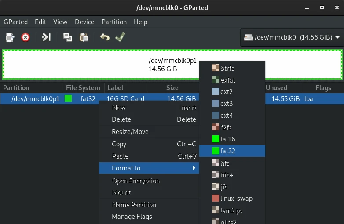Open the GParted menu
Screen dimensions: 344x224
(15, 22)
